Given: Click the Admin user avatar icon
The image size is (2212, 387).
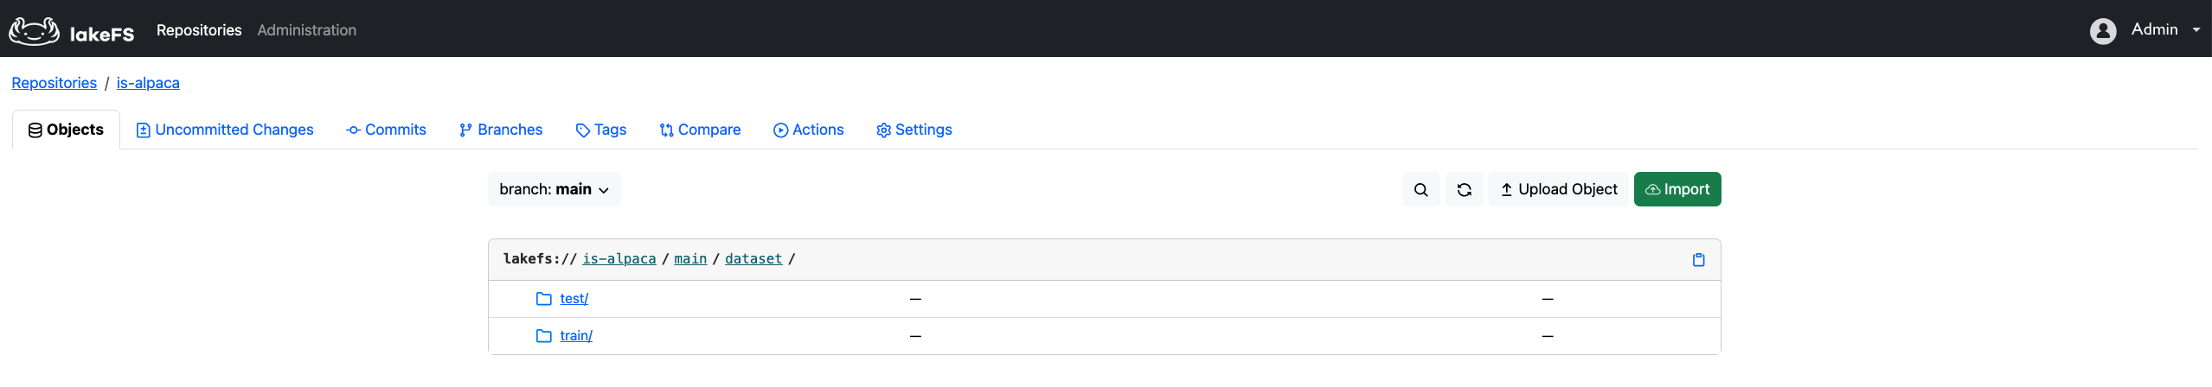Looking at the screenshot, I should point(2102,31).
